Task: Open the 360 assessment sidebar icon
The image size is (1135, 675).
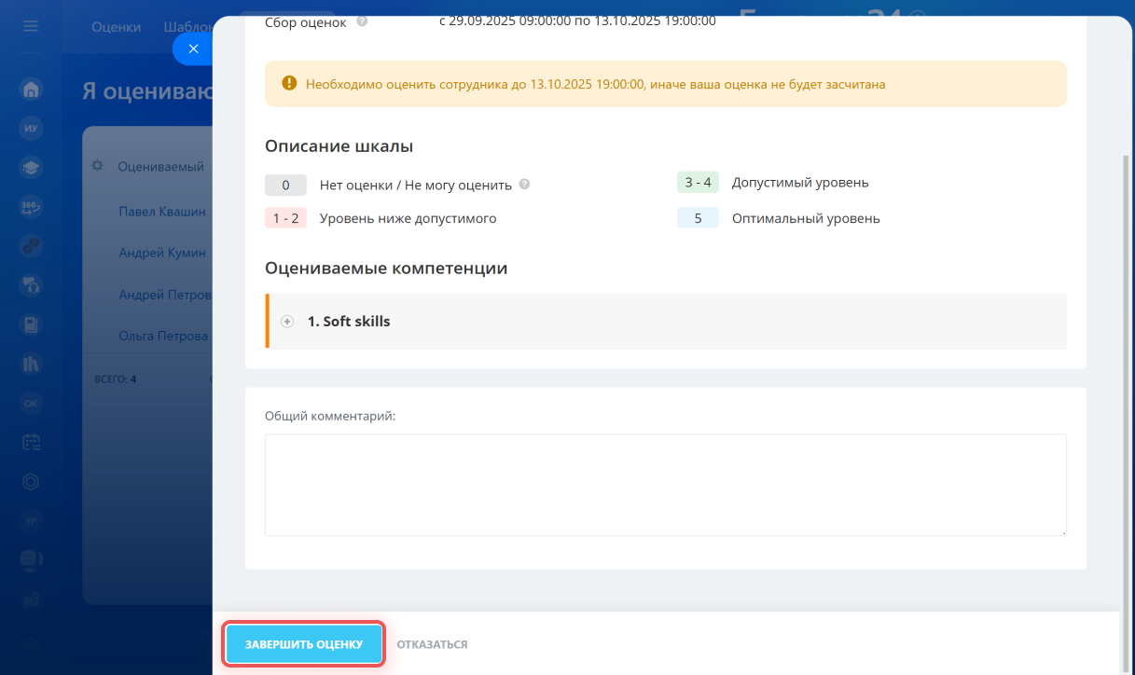Action: (x=31, y=207)
